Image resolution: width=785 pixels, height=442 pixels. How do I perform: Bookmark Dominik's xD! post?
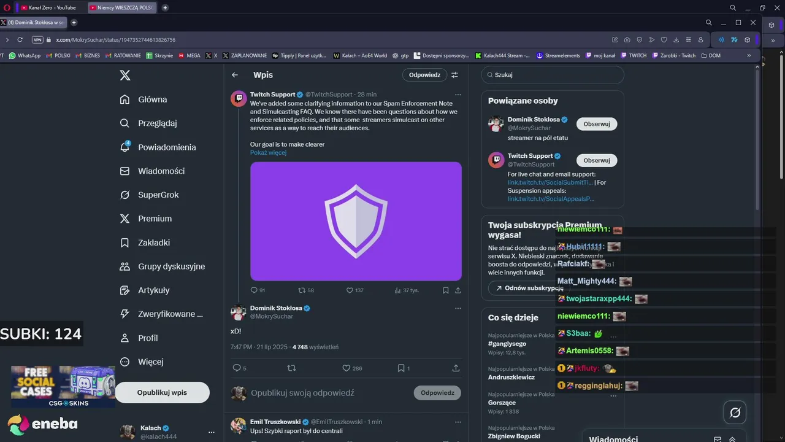click(x=404, y=368)
